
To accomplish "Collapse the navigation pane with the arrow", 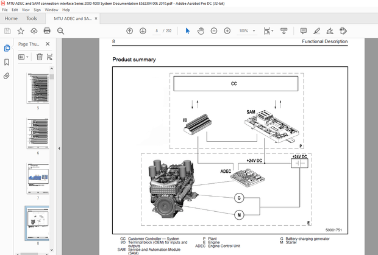I will (x=59, y=148).
